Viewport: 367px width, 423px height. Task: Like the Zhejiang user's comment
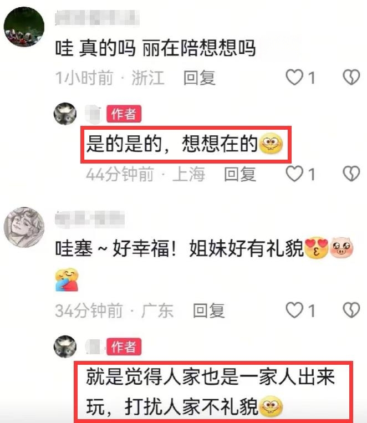click(x=294, y=78)
